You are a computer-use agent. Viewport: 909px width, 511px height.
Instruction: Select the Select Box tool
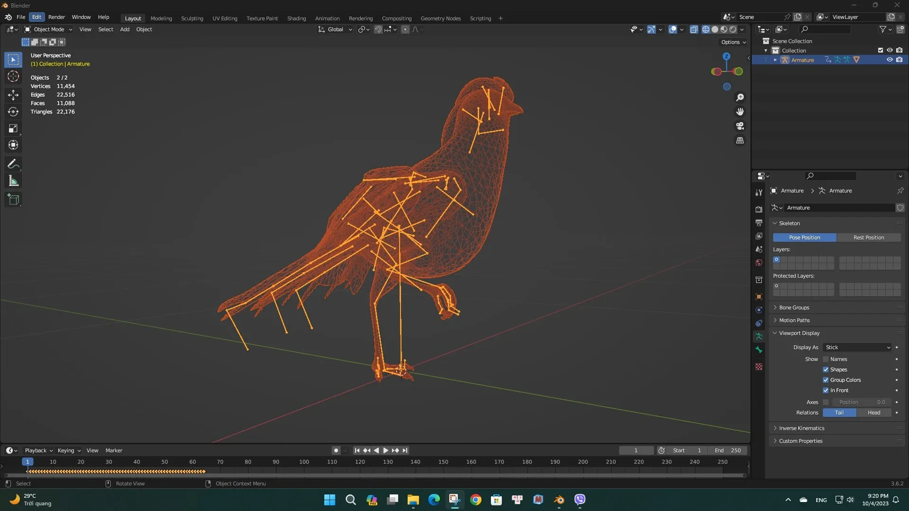click(13, 60)
